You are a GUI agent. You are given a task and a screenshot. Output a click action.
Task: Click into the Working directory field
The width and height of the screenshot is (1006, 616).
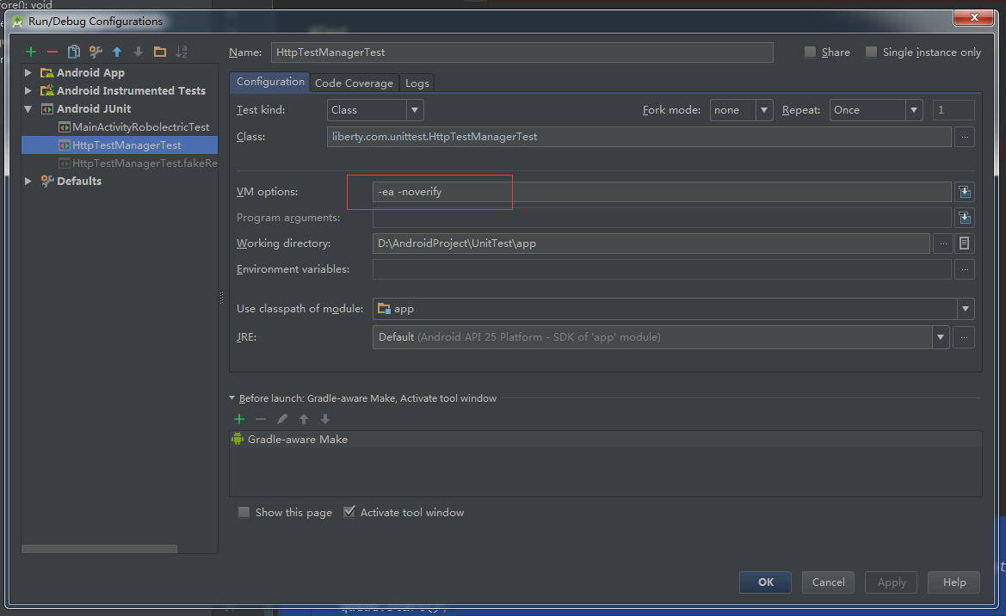651,243
